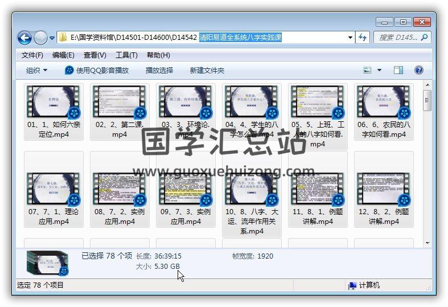
Task: Open Help with the question mark icon
Action: pyautogui.click(x=418, y=70)
